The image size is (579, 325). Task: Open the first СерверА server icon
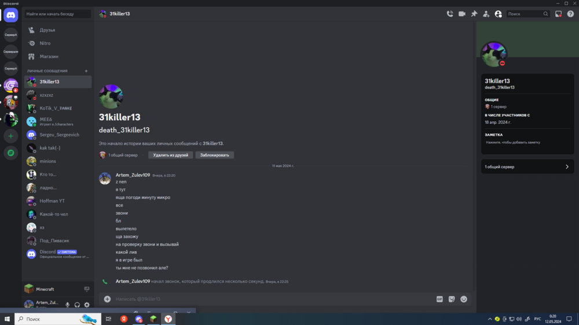pos(10,35)
